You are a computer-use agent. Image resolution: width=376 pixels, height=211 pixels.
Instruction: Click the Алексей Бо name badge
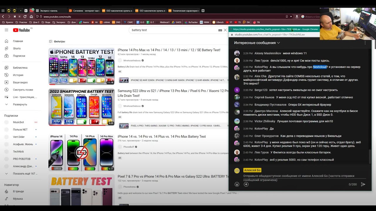[252, 170]
